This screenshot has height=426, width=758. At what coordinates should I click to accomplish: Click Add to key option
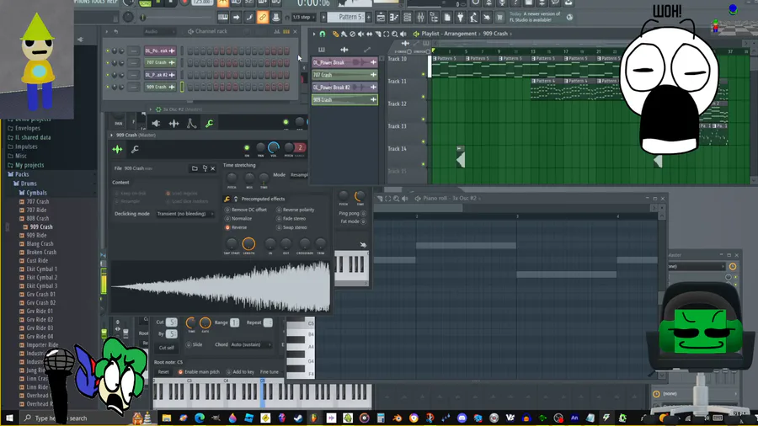pos(240,372)
